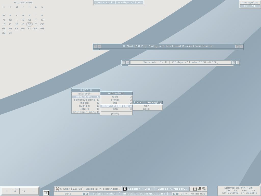This screenshot has width=261, height=196.
Task: Select August 27 on the desktop calendar
Action: (29, 29)
